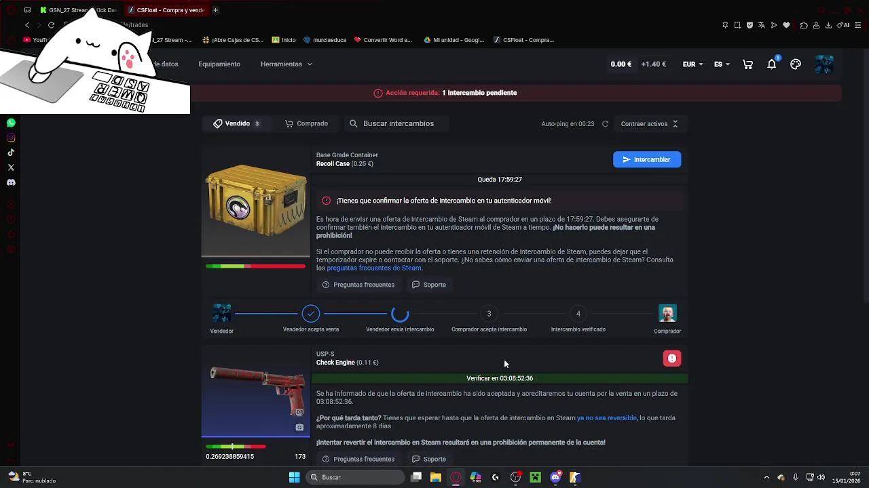Click the +1.40 € pending balance
869x488 pixels.
(x=654, y=64)
